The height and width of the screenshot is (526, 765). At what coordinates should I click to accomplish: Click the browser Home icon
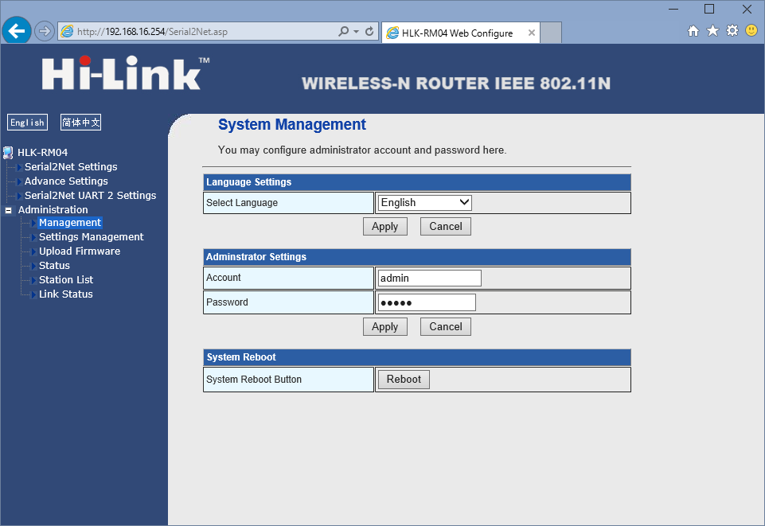pos(693,31)
